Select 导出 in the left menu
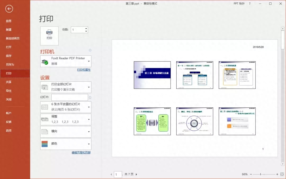Screen dimensions: 286x179 [9, 91]
